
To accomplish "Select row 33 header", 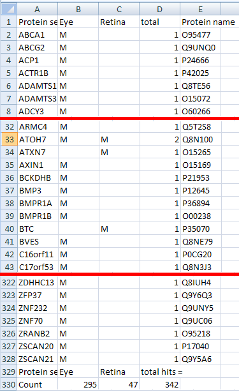I will coord(9,139).
